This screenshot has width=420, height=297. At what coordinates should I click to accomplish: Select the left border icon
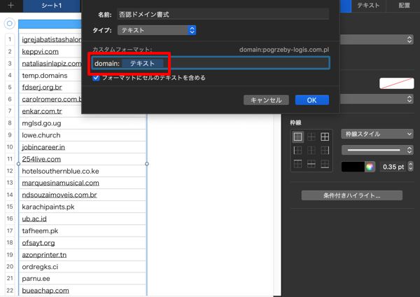click(297, 150)
